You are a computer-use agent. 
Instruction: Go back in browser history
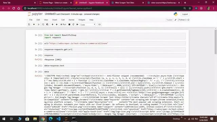(x=3, y=8)
